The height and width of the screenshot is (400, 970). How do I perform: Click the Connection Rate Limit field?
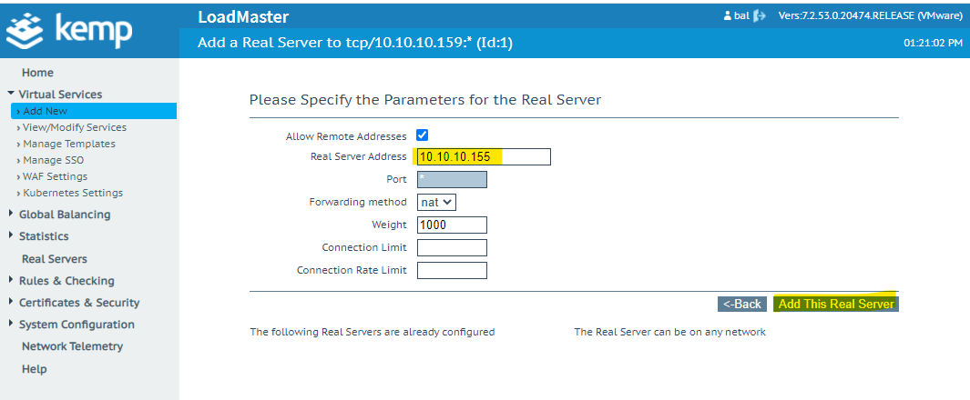453,270
